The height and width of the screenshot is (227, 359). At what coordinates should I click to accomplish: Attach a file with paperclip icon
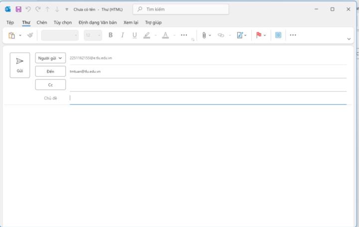204,35
